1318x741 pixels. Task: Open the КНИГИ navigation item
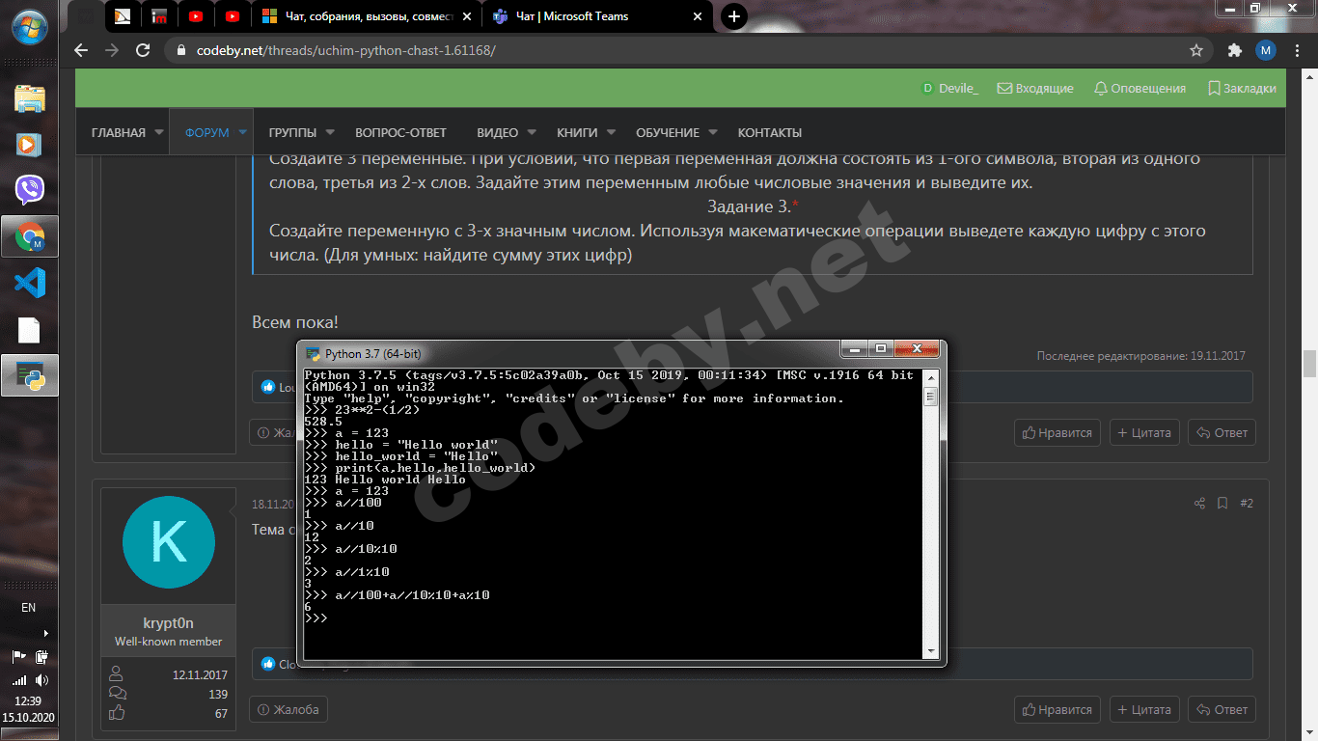point(577,132)
